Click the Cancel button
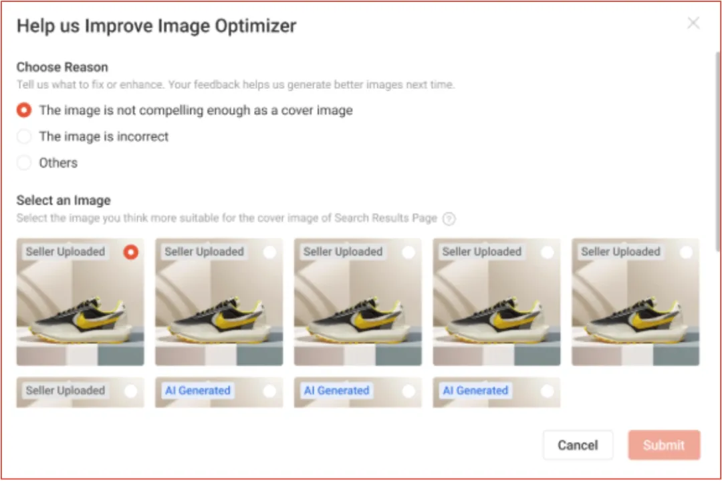This screenshot has width=722, height=481. (578, 445)
